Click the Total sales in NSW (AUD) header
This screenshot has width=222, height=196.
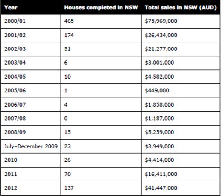pyautogui.click(x=181, y=7)
